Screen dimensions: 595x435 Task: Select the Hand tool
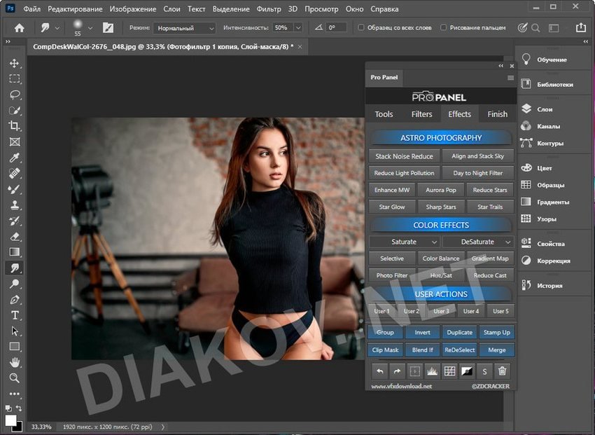(15, 362)
